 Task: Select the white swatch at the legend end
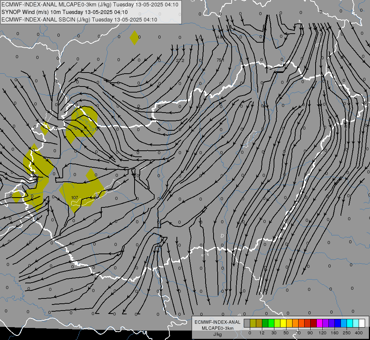(x=362, y=323)
